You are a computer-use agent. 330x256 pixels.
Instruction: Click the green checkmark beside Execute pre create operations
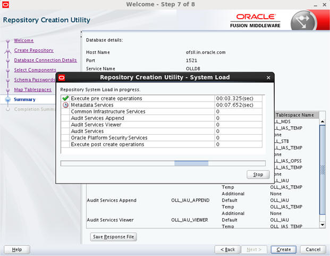[x=65, y=98]
